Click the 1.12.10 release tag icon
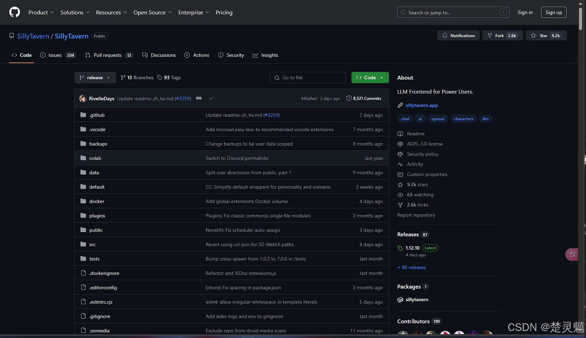The width and height of the screenshot is (586, 338). pos(400,248)
